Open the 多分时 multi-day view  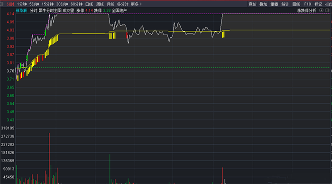(x=122, y=4)
